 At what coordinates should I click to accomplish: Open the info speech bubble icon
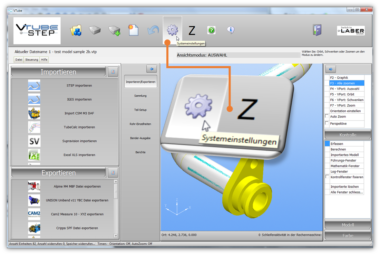(x=231, y=30)
